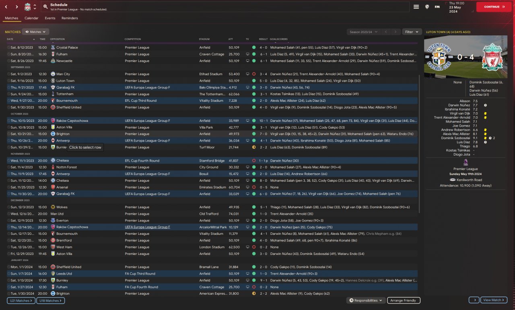This screenshot has height=310, width=515.
Task: Click the TV icon on the Newcastle row
Action: (247, 61)
